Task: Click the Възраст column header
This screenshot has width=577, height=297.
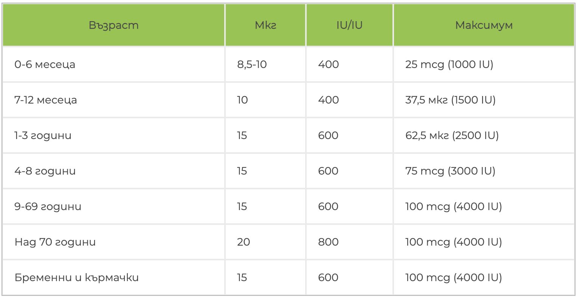Action: click(x=113, y=25)
